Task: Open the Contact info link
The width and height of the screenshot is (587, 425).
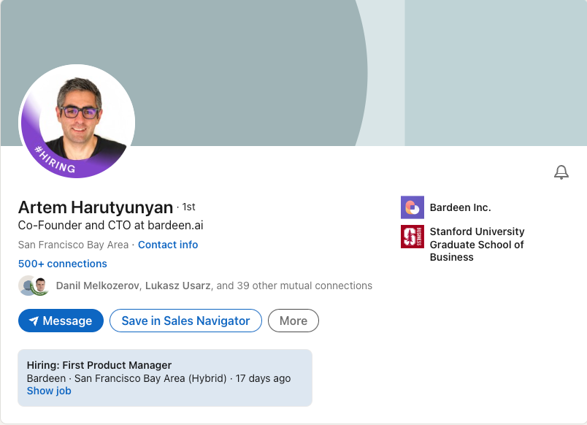Action: [168, 245]
